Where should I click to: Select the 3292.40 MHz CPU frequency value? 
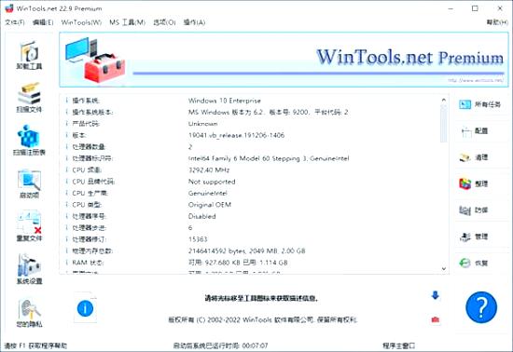point(209,170)
